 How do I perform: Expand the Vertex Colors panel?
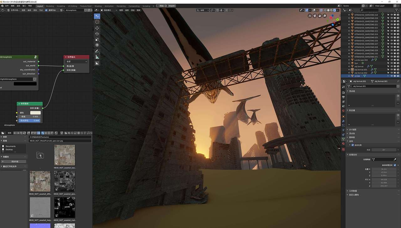click(352, 133)
